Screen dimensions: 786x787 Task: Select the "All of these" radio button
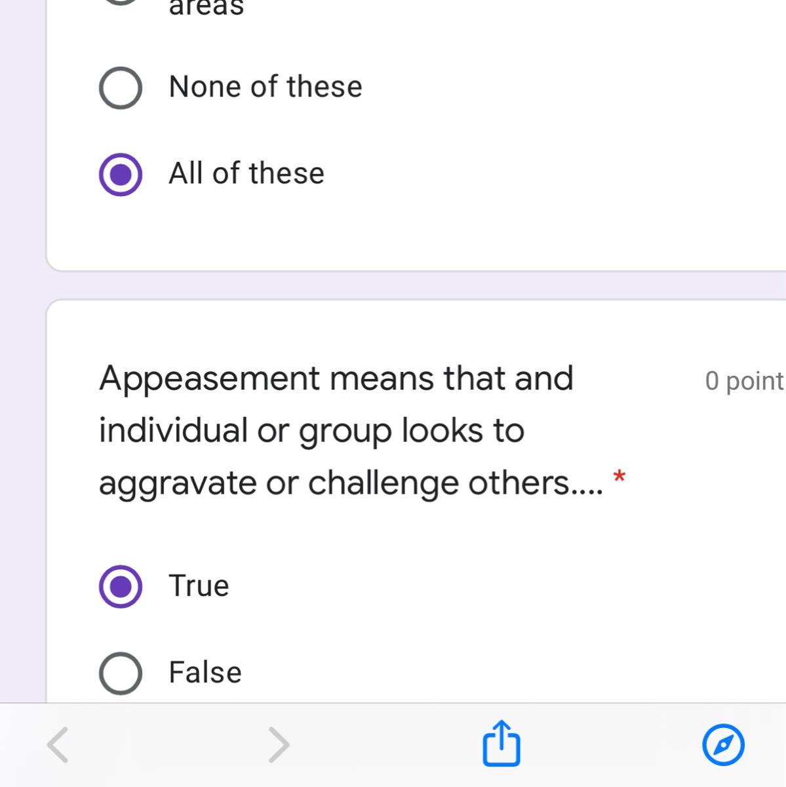pos(121,174)
